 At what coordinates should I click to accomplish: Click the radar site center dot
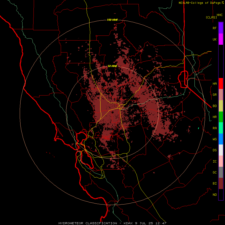tap(113, 112)
